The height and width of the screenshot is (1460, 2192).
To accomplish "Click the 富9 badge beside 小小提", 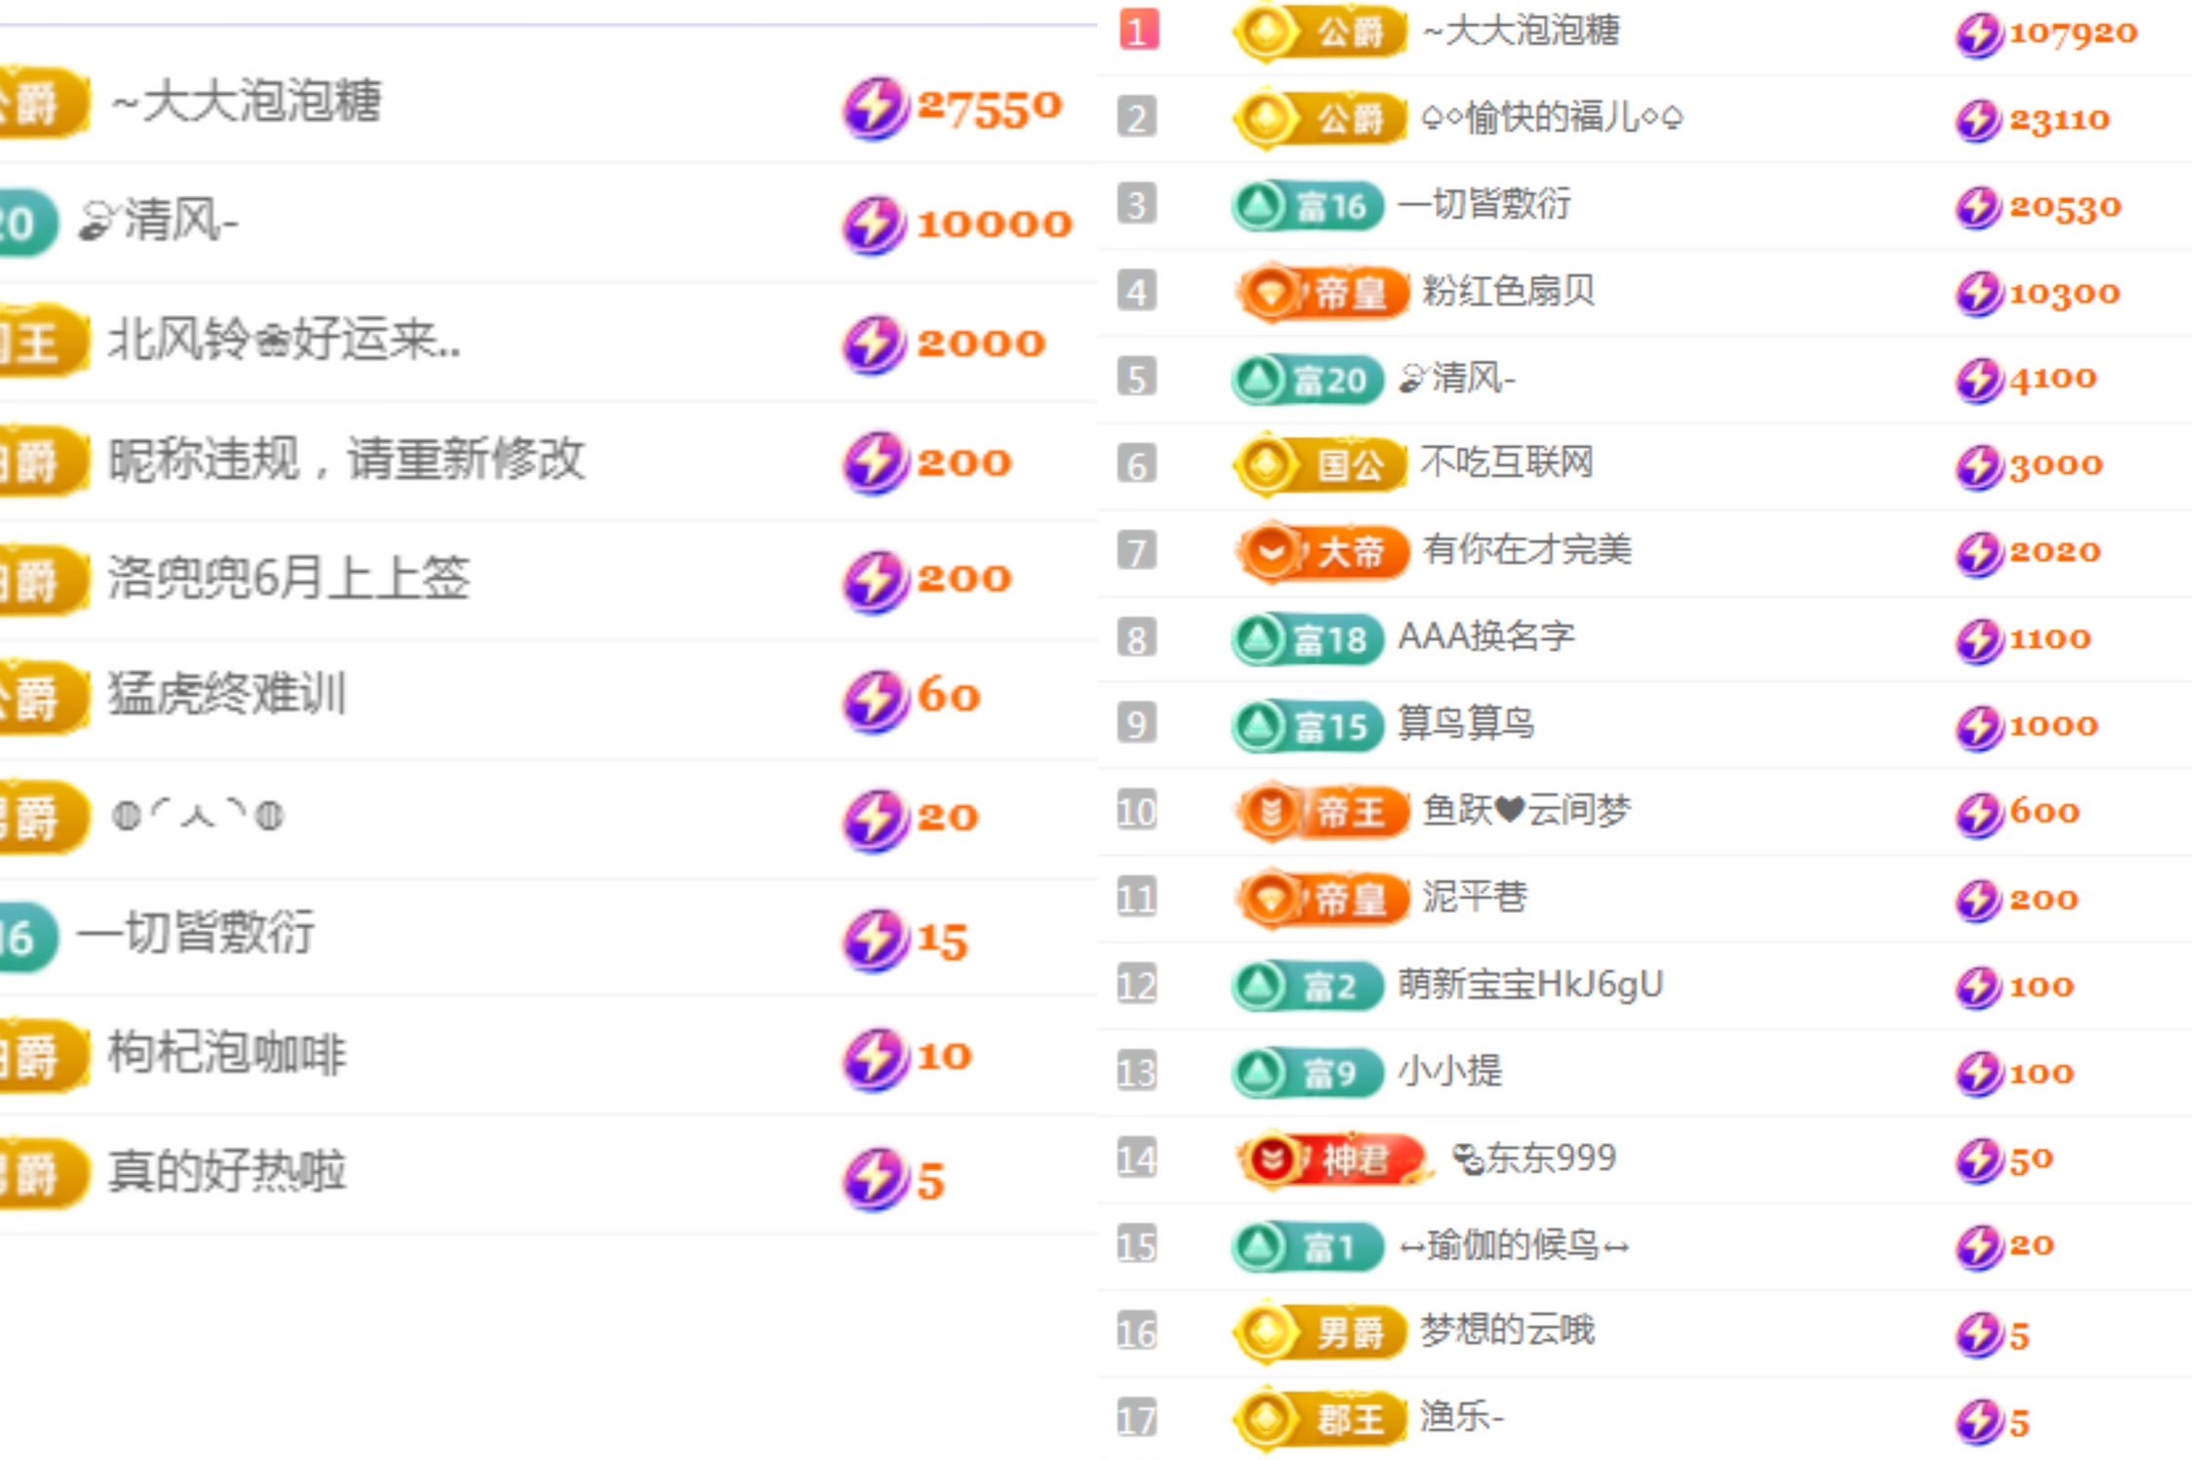I will (1308, 1073).
